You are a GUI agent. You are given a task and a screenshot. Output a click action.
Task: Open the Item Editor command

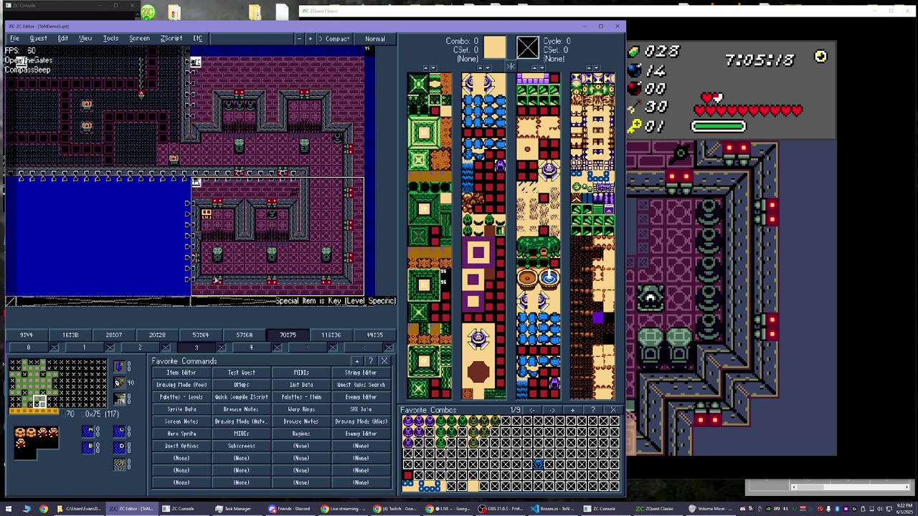[181, 373]
